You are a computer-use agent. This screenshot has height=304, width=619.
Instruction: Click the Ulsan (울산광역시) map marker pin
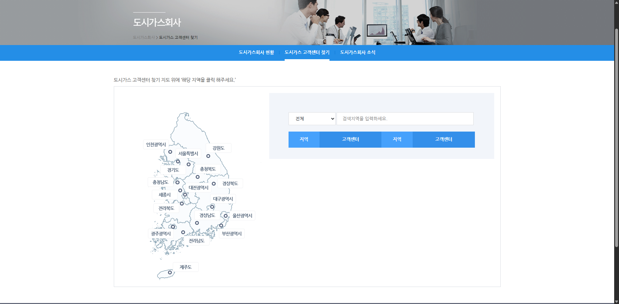(225, 216)
